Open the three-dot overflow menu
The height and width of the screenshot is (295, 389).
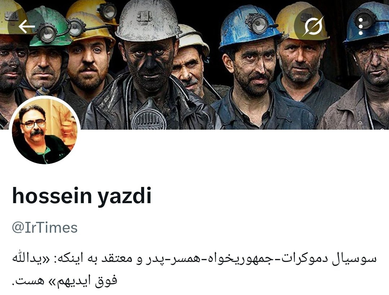[x=361, y=26]
